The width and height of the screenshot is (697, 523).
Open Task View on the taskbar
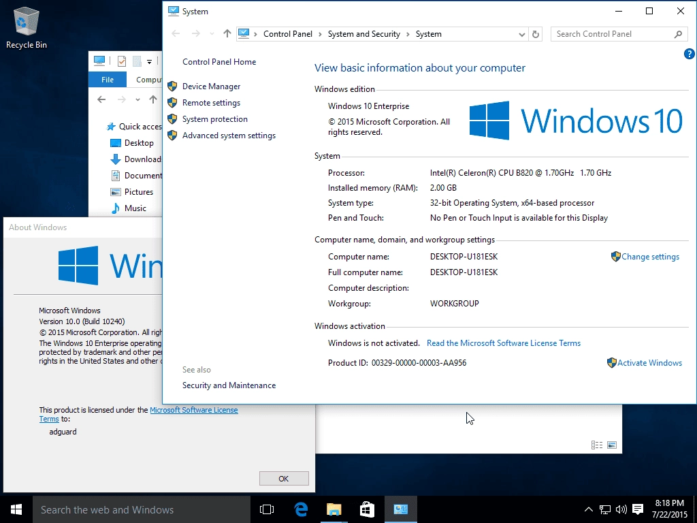[267, 509]
